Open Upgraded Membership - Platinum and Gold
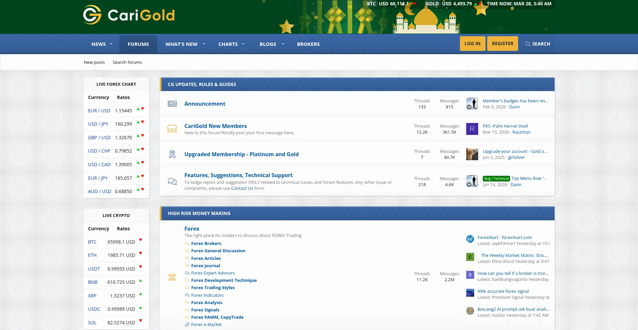The height and width of the screenshot is (330, 638). coord(242,154)
